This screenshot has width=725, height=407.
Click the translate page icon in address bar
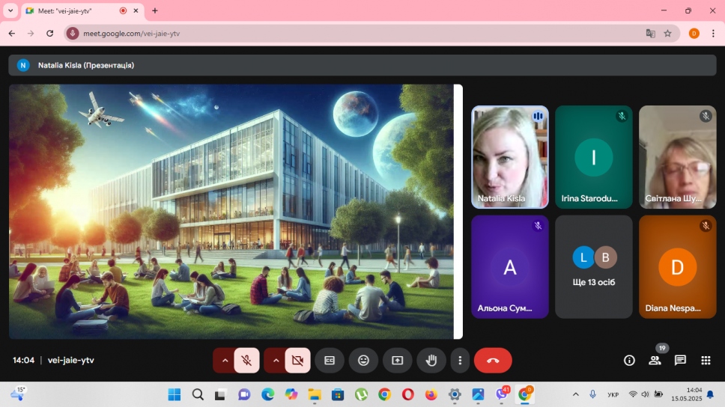(650, 34)
